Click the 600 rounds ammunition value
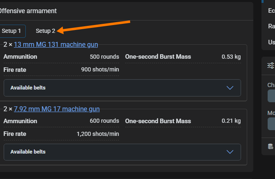275x179 pixels. coord(104,121)
